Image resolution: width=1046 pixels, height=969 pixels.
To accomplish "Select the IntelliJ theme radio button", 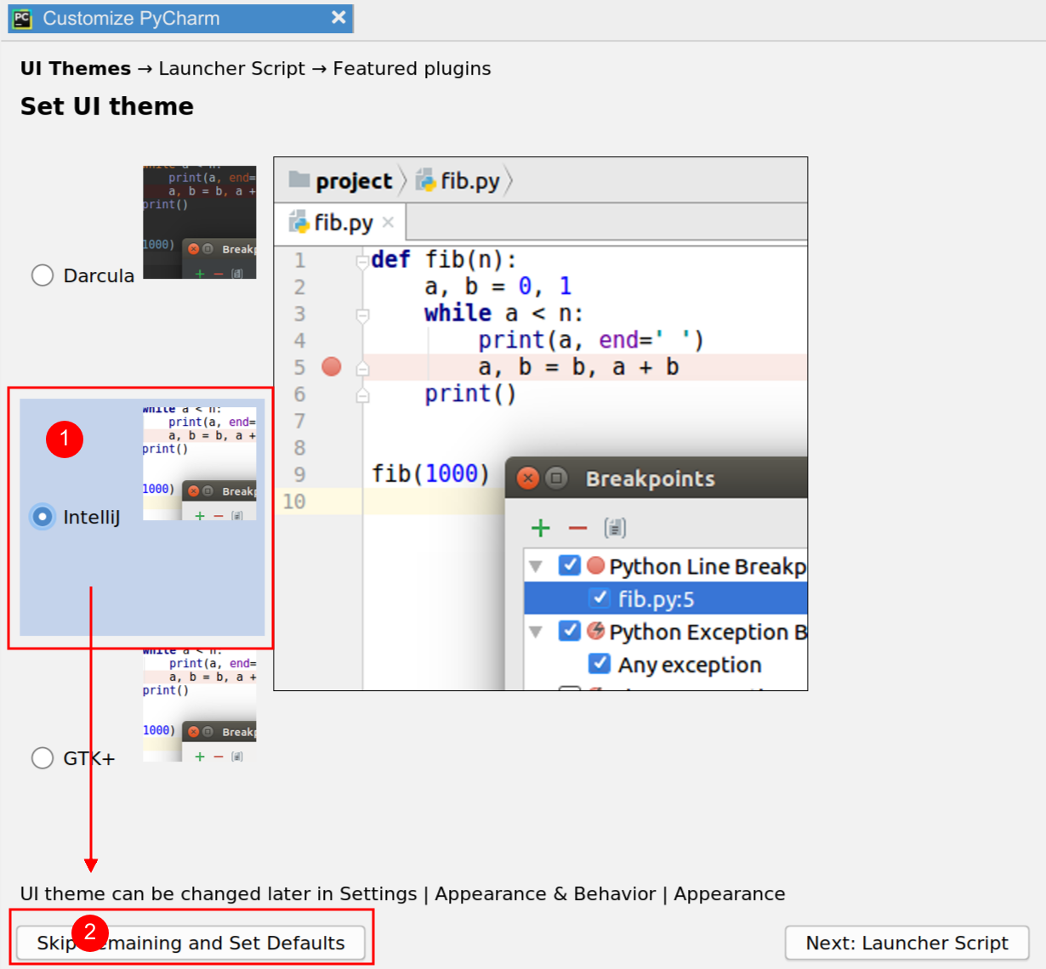I will tap(43, 516).
